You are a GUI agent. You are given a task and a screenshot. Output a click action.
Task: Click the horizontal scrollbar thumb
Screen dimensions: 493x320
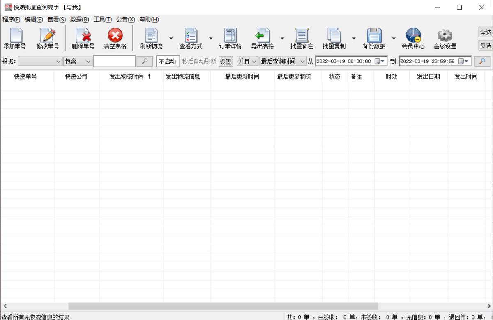click(x=223, y=306)
